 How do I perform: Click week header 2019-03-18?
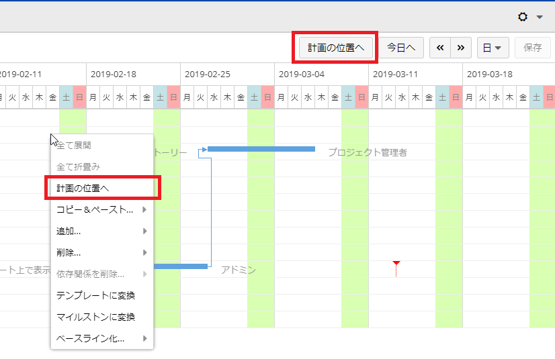509,74
